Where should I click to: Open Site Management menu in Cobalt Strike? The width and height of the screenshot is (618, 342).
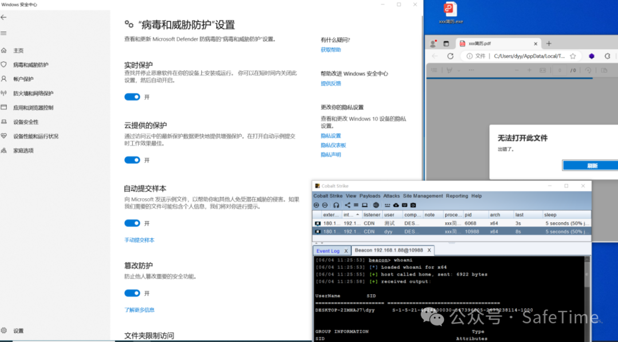(x=423, y=196)
